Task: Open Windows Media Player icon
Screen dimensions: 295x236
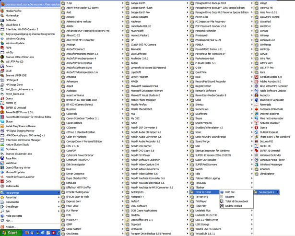Action: point(256,160)
